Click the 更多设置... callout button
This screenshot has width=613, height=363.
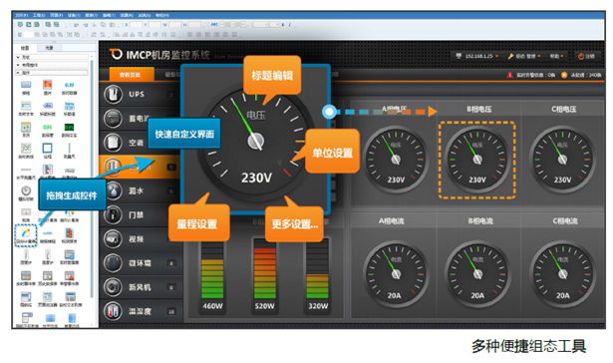tap(294, 224)
